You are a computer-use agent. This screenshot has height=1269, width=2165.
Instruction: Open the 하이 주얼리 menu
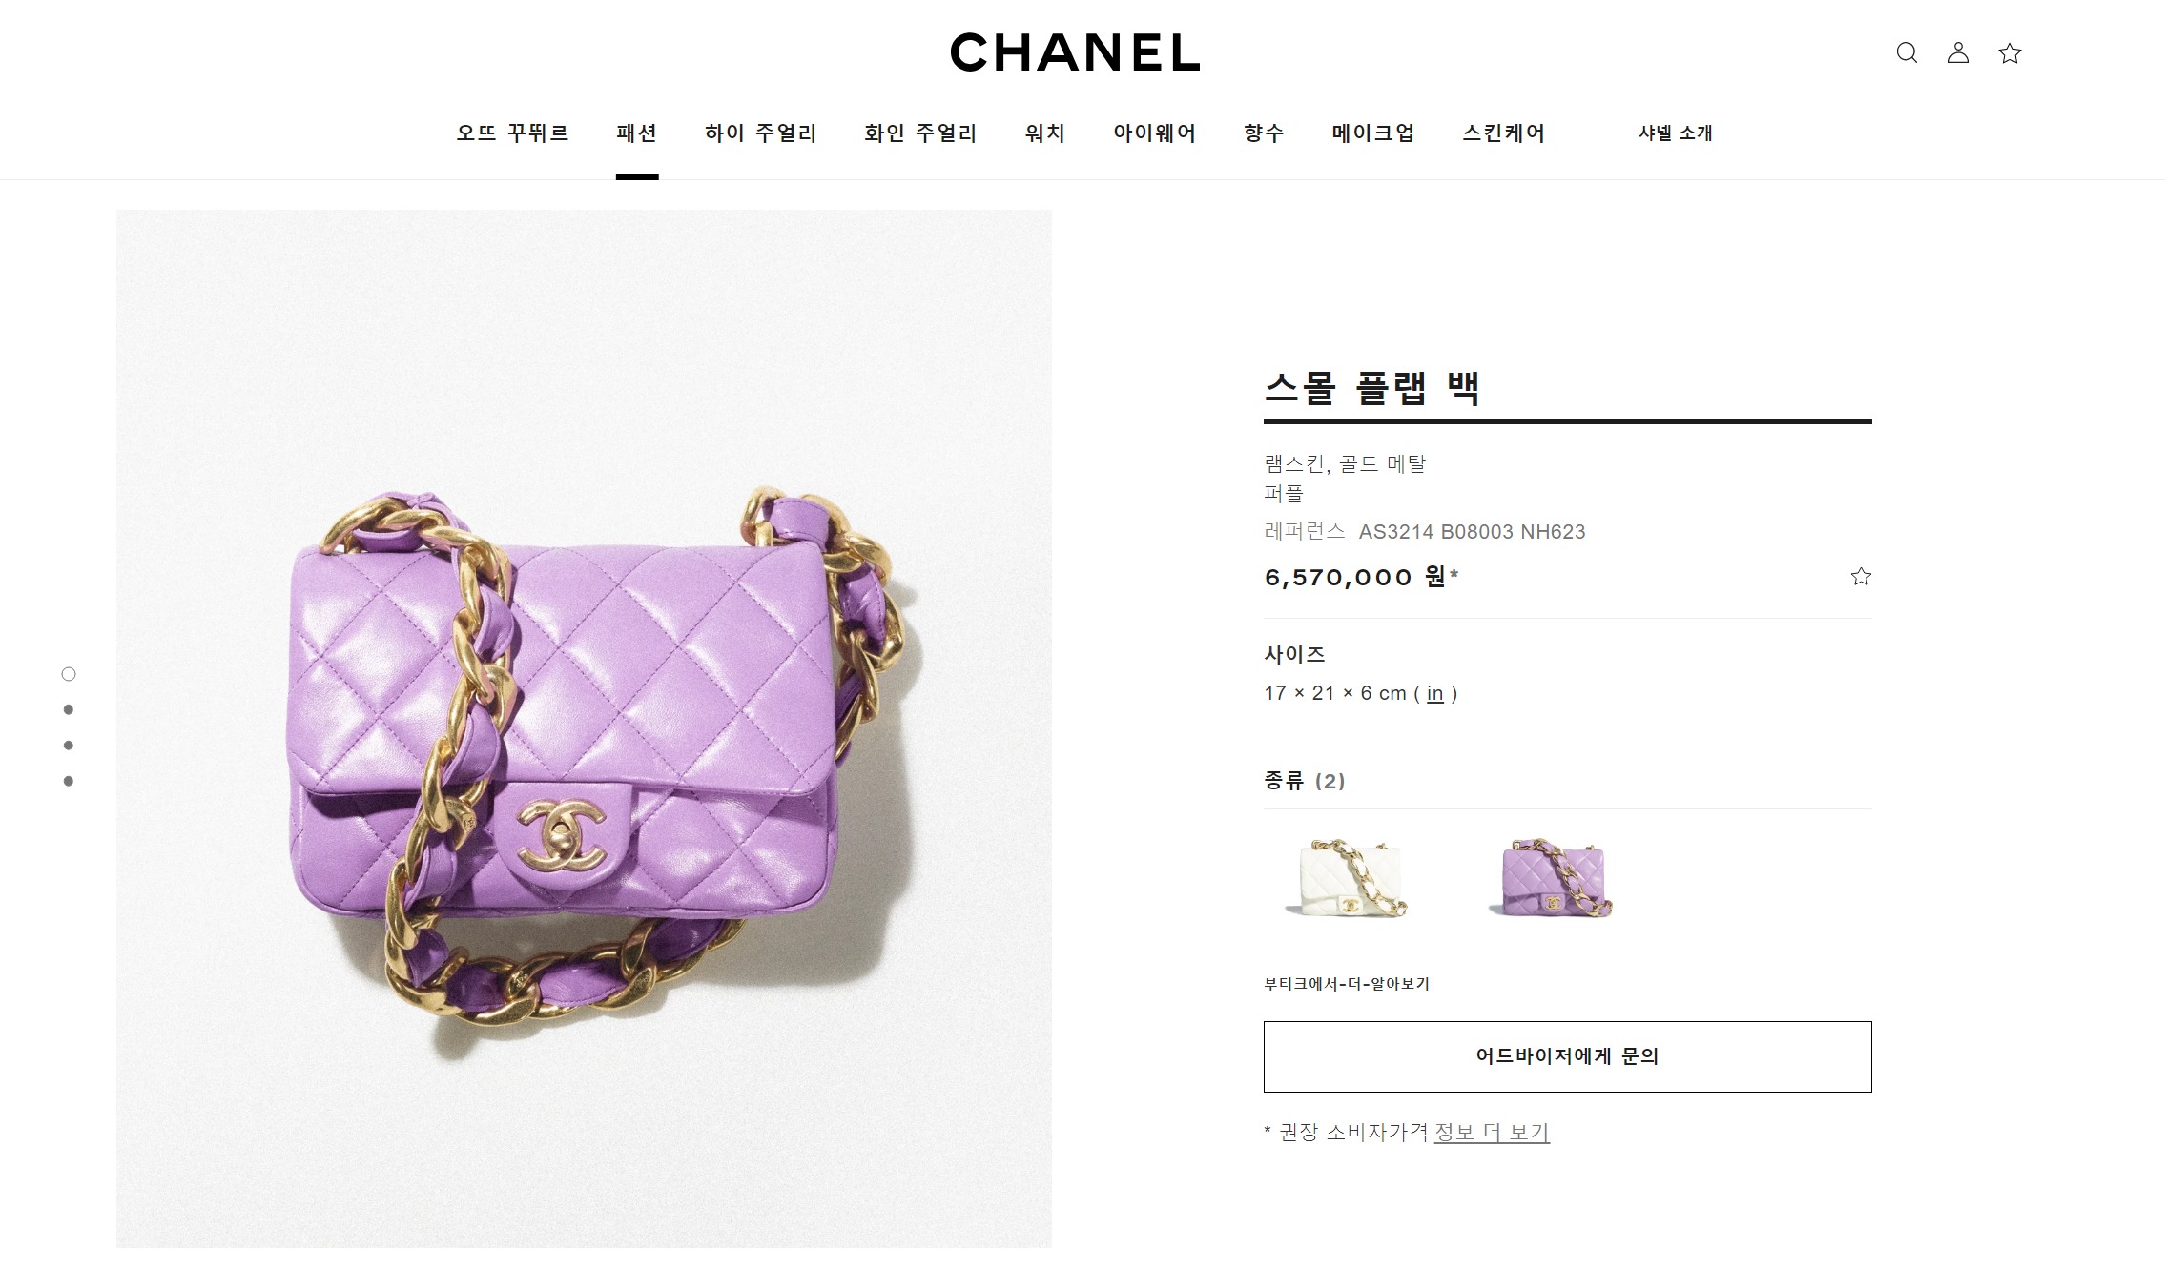761,133
